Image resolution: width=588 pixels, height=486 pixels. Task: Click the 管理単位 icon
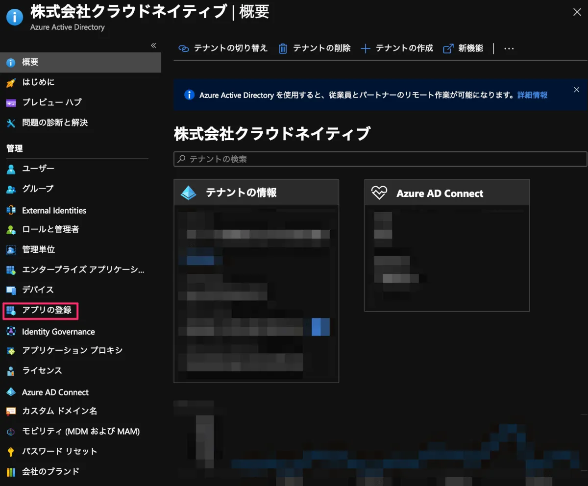click(11, 250)
